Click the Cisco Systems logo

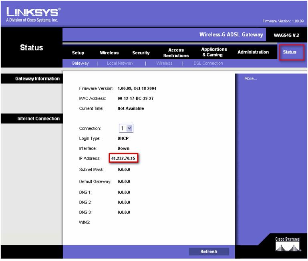click(x=288, y=244)
